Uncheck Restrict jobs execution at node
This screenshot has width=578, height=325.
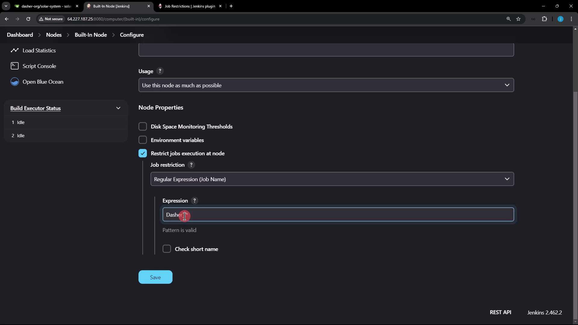(143, 153)
